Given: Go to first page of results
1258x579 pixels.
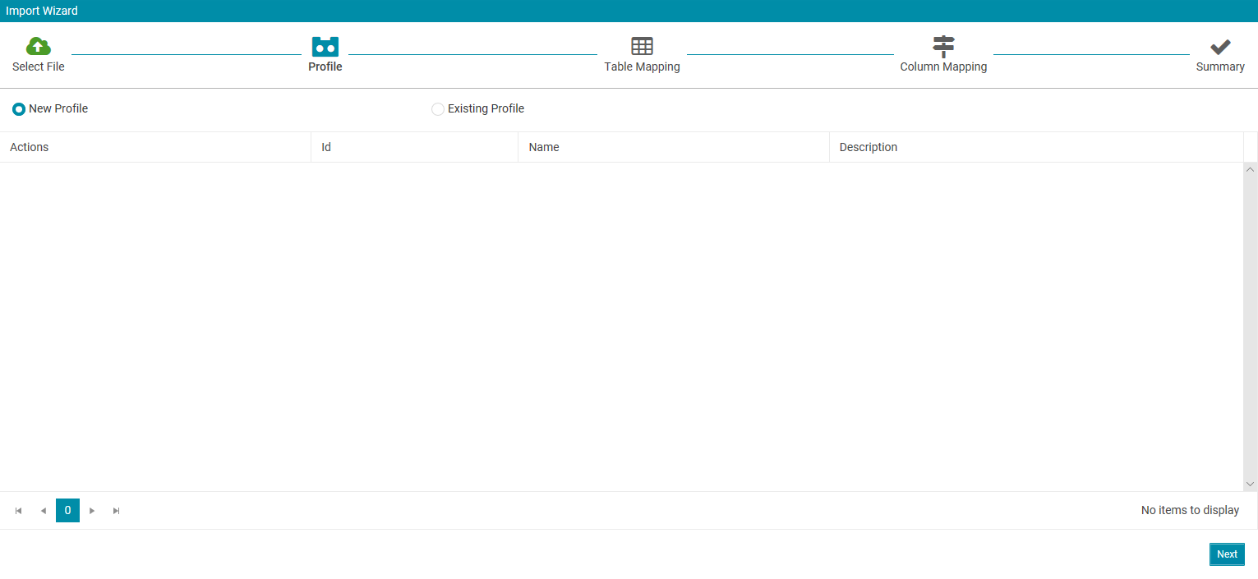Looking at the screenshot, I should click(x=18, y=511).
